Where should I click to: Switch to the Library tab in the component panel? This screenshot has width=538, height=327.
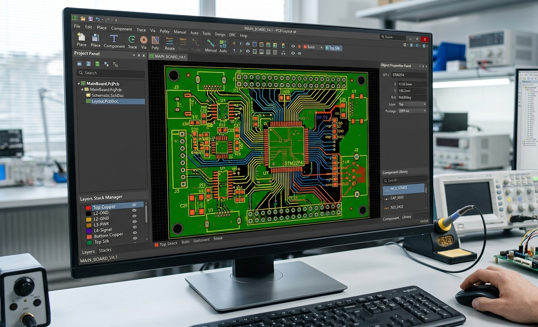(x=406, y=217)
